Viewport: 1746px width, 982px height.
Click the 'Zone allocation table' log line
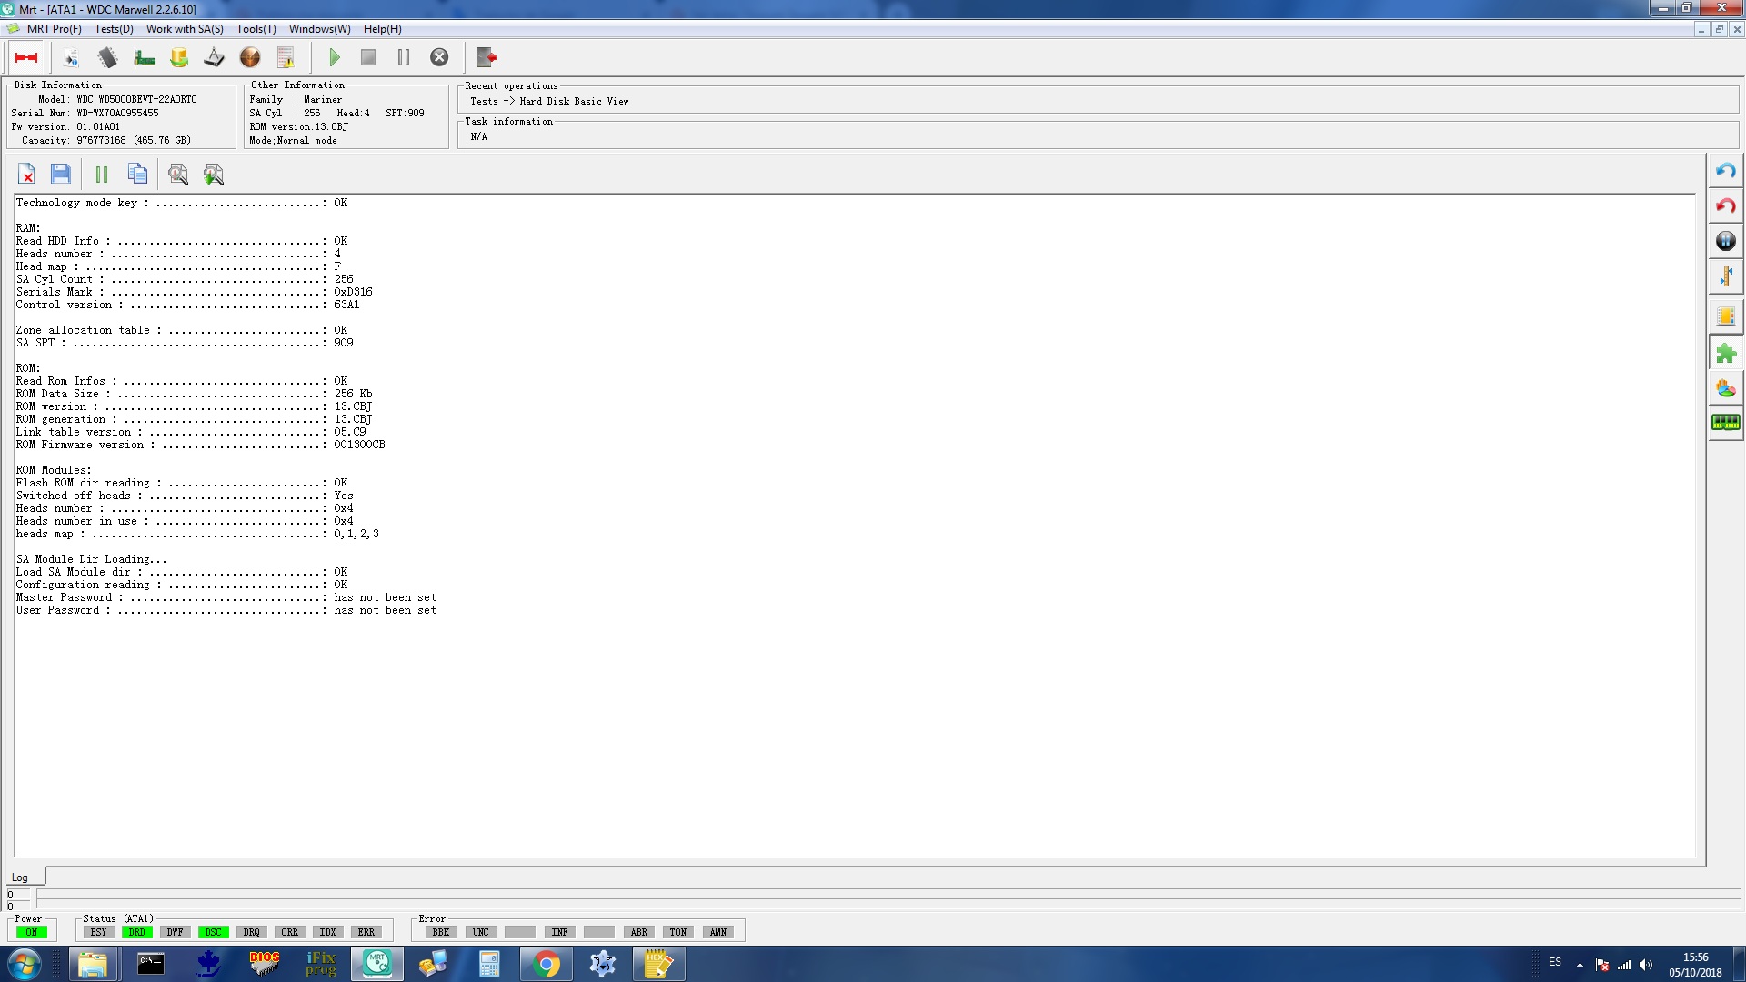(182, 330)
